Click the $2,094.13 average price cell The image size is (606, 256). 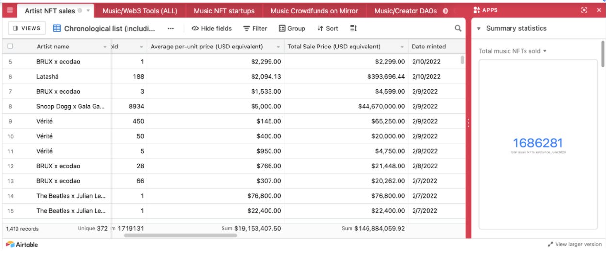(216, 76)
